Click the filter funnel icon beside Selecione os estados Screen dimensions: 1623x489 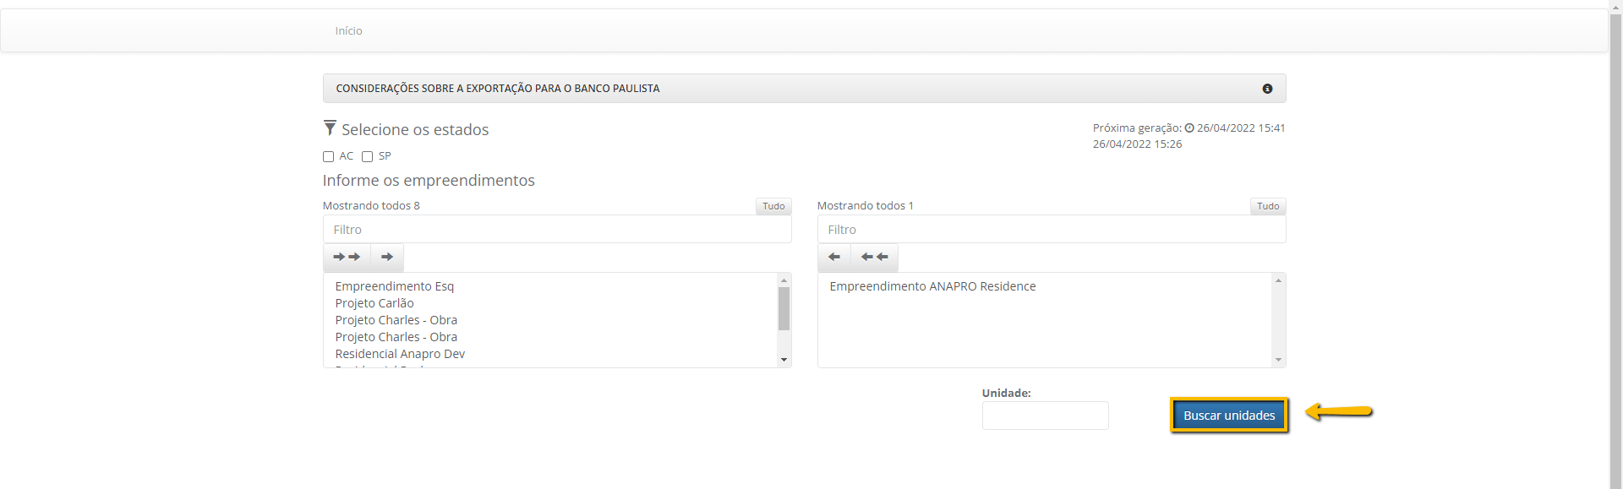[x=330, y=128]
